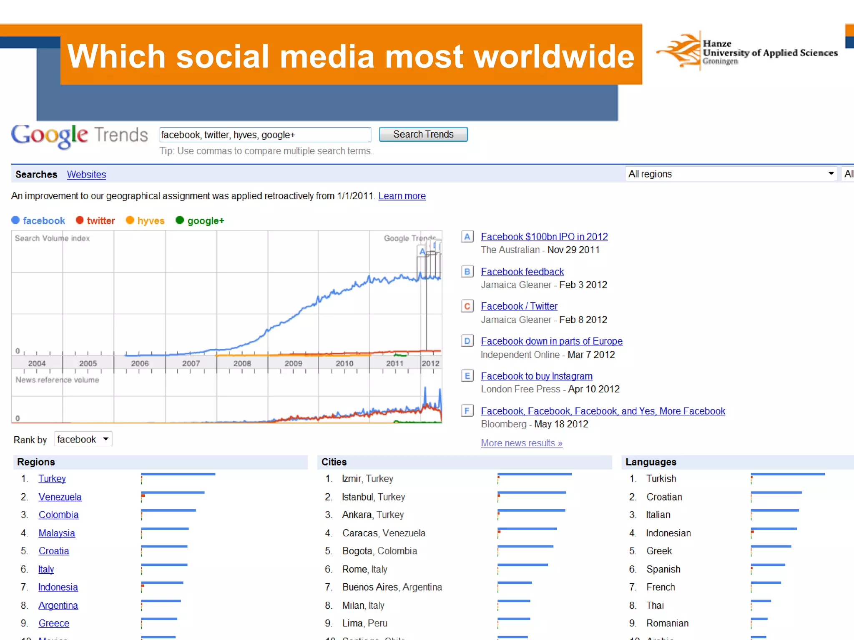The image size is (854, 640).
Task: Click the red twitter legend dot
Action: 80,220
